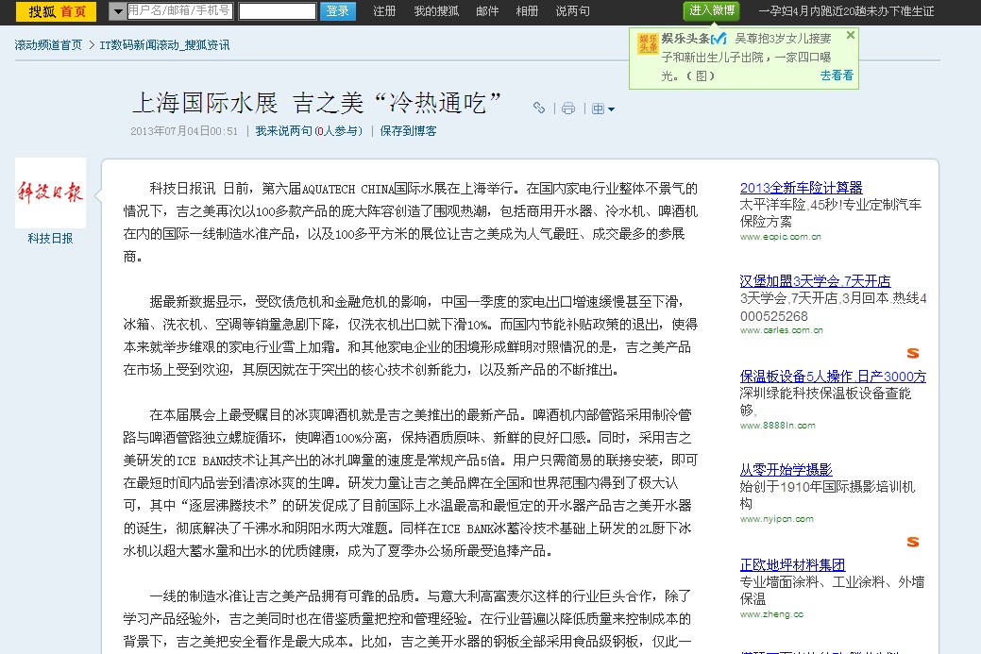
Task: Click paragraph starting 科技日报讯 日前,第六届AQUATECH
Action: (x=411, y=223)
